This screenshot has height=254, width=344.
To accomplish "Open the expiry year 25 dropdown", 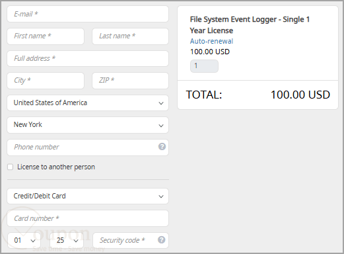I will click(67, 240).
